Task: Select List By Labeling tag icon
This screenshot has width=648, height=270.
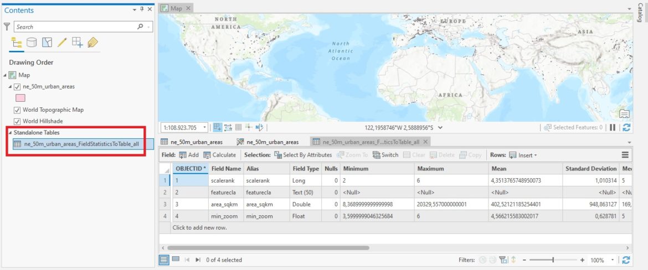Action: [92, 42]
